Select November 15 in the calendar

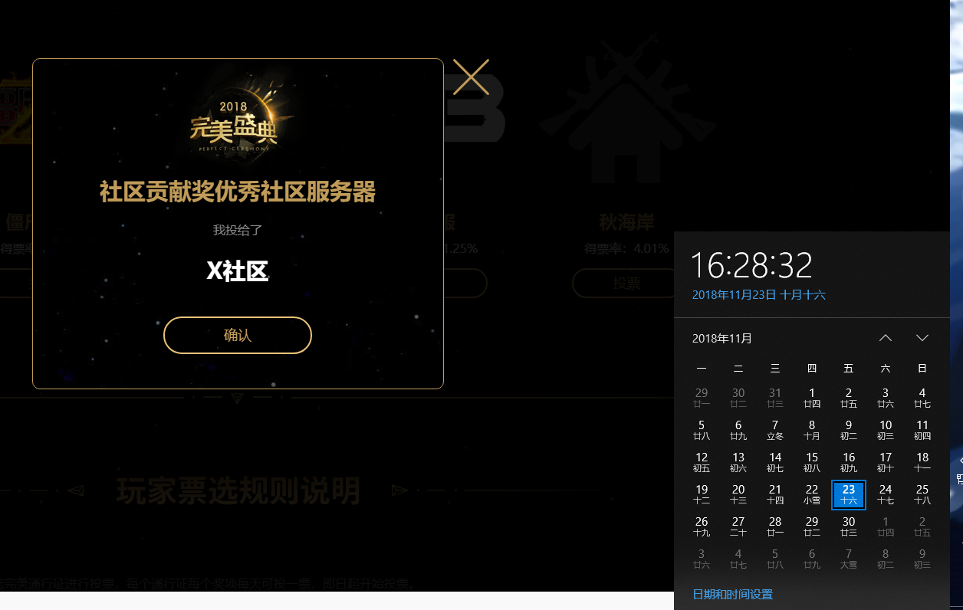[812, 462]
